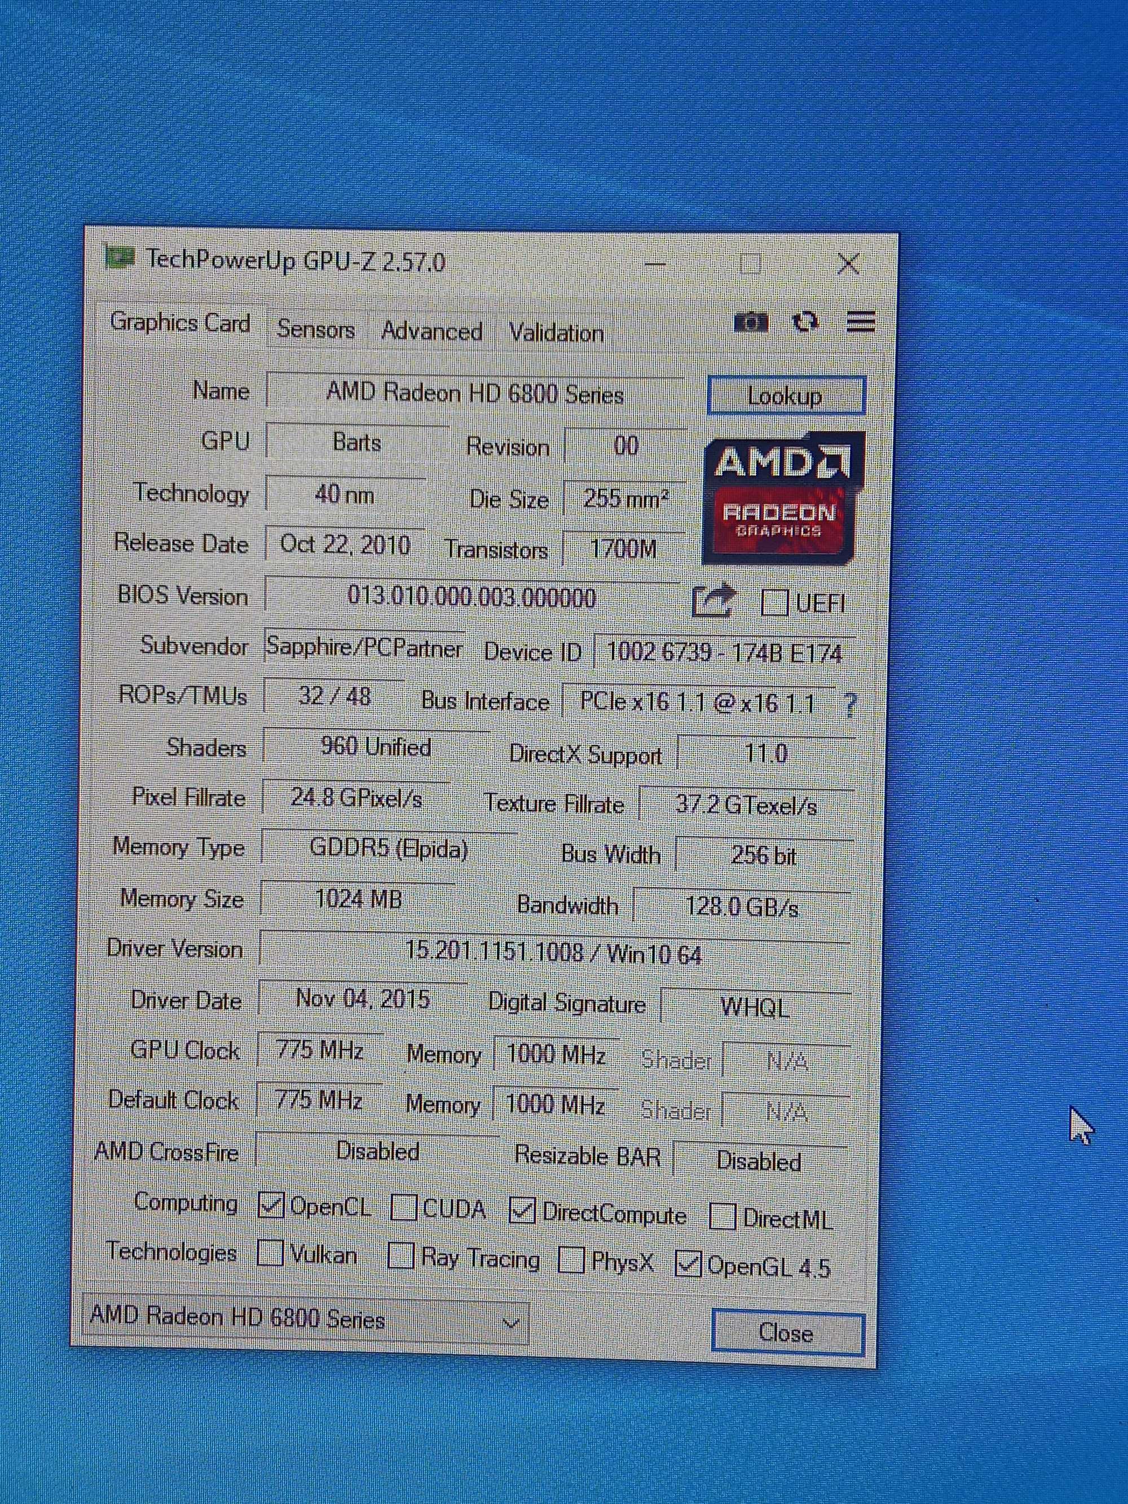Click the Bus Interface question mark icon
Viewport: 1128px width, 1504px height.
pyautogui.click(x=849, y=705)
